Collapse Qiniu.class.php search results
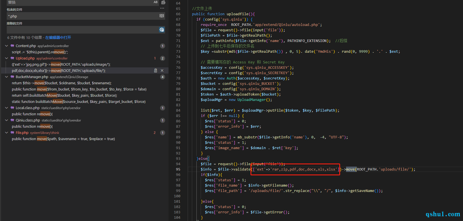This screenshot has width=463, height=221. click(6, 120)
